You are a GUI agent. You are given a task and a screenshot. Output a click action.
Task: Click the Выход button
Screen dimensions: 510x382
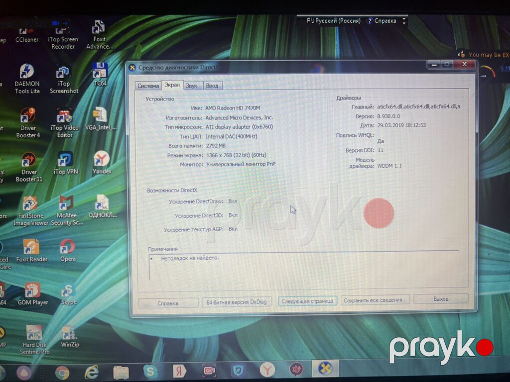tap(441, 298)
